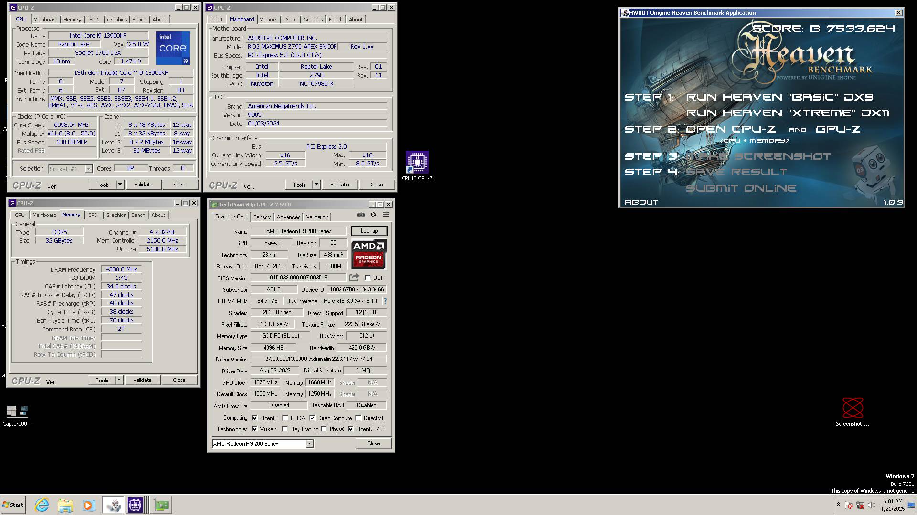Click the Show Desktop button at taskbar end

click(911, 505)
